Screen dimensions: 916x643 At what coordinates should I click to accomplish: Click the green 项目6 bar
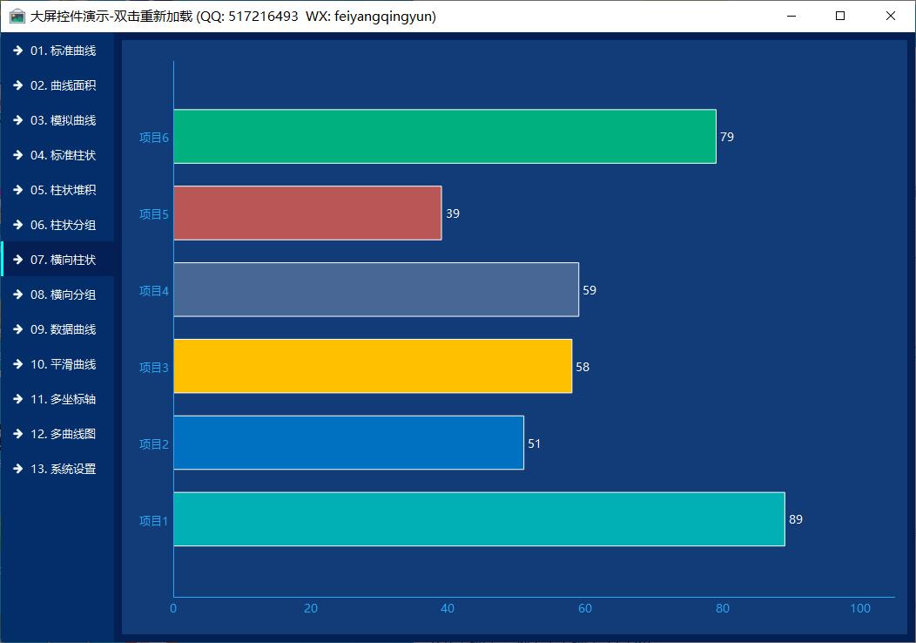tap(444, 137)
